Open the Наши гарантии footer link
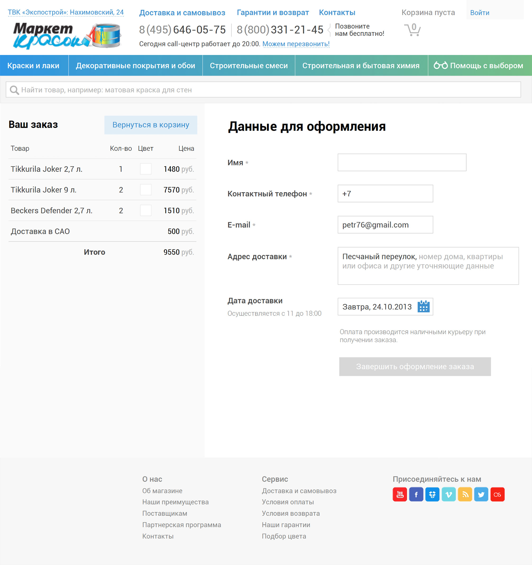Screen dimensions: 532x565 coord(286,525)
